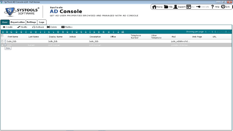Click the Exit power icon
This screenshot has height=131, width=233.
click(x=223, y=7)
